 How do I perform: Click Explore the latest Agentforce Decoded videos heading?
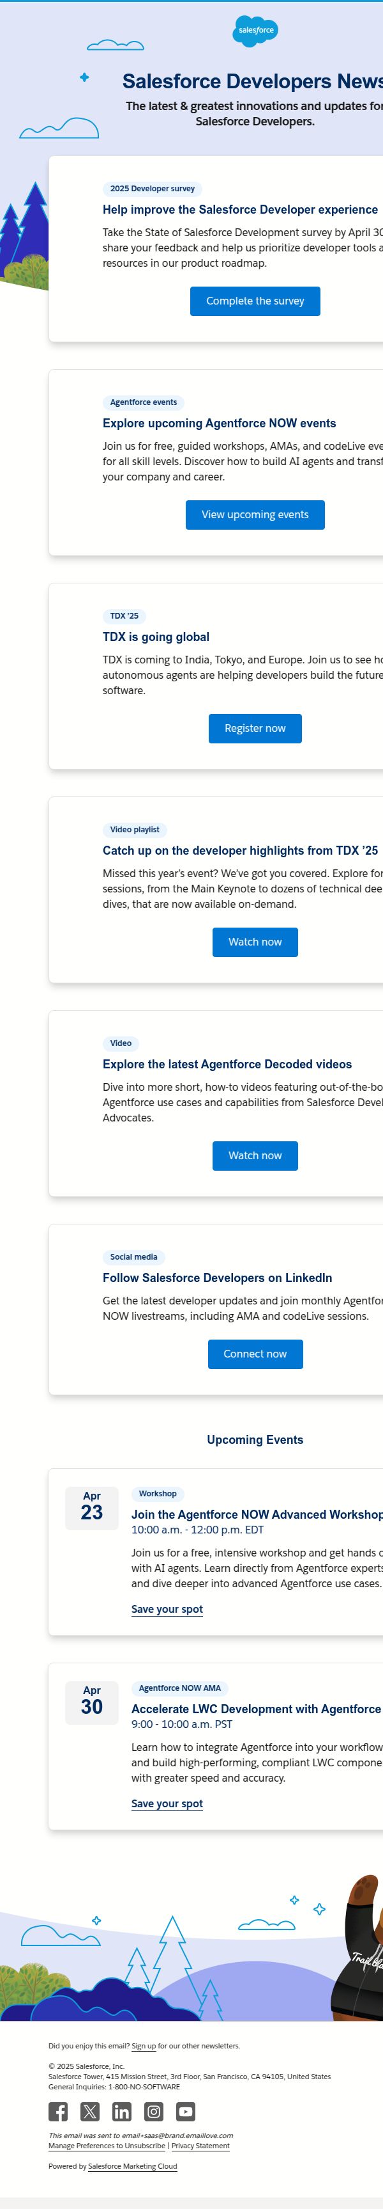[227, 1063]
